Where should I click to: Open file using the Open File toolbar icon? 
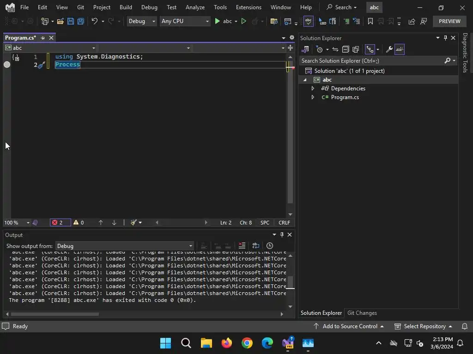[x=61, y=21]
